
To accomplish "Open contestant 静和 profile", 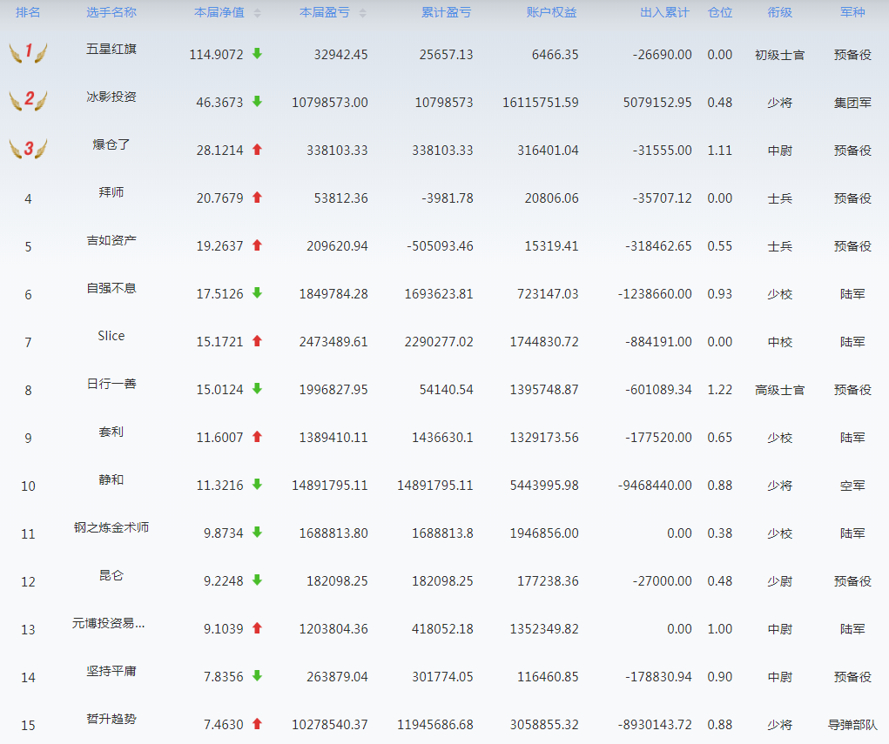I will coord(111,480).
